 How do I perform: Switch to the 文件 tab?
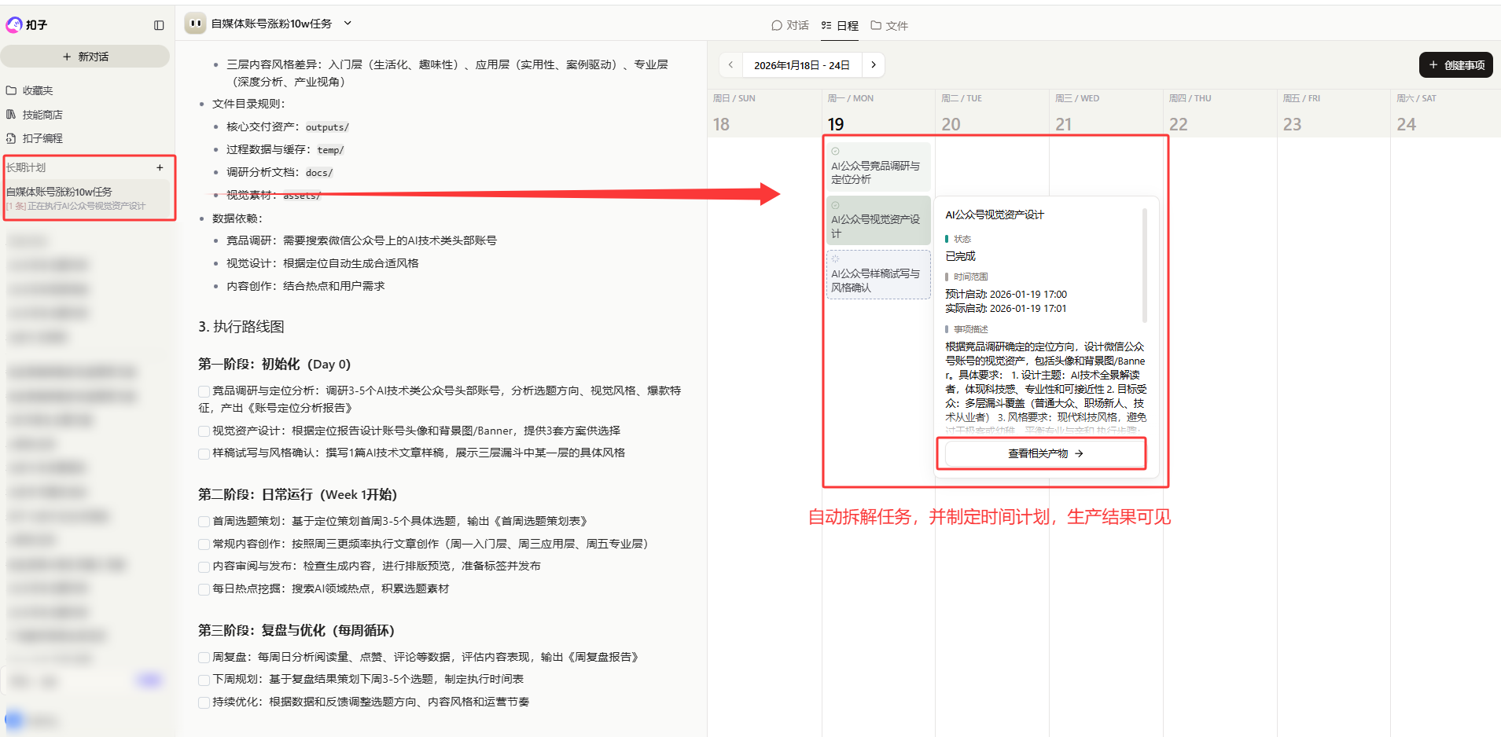pyautogui.click(x=888, y=25)
